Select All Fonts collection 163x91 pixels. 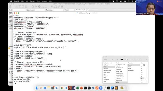click(x=106, y=65)
